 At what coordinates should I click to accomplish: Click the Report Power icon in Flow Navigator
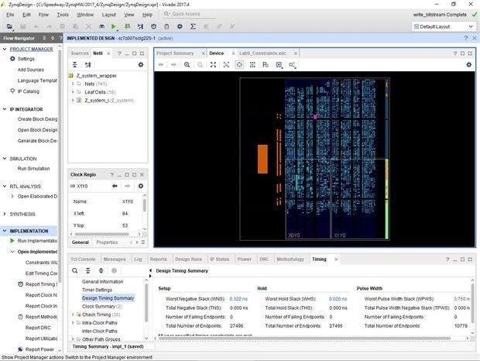[19, 349]
